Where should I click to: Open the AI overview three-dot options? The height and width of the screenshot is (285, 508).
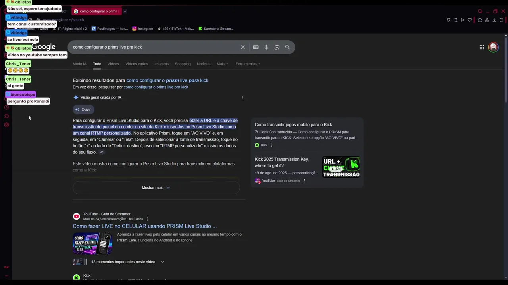click(243, 97)
